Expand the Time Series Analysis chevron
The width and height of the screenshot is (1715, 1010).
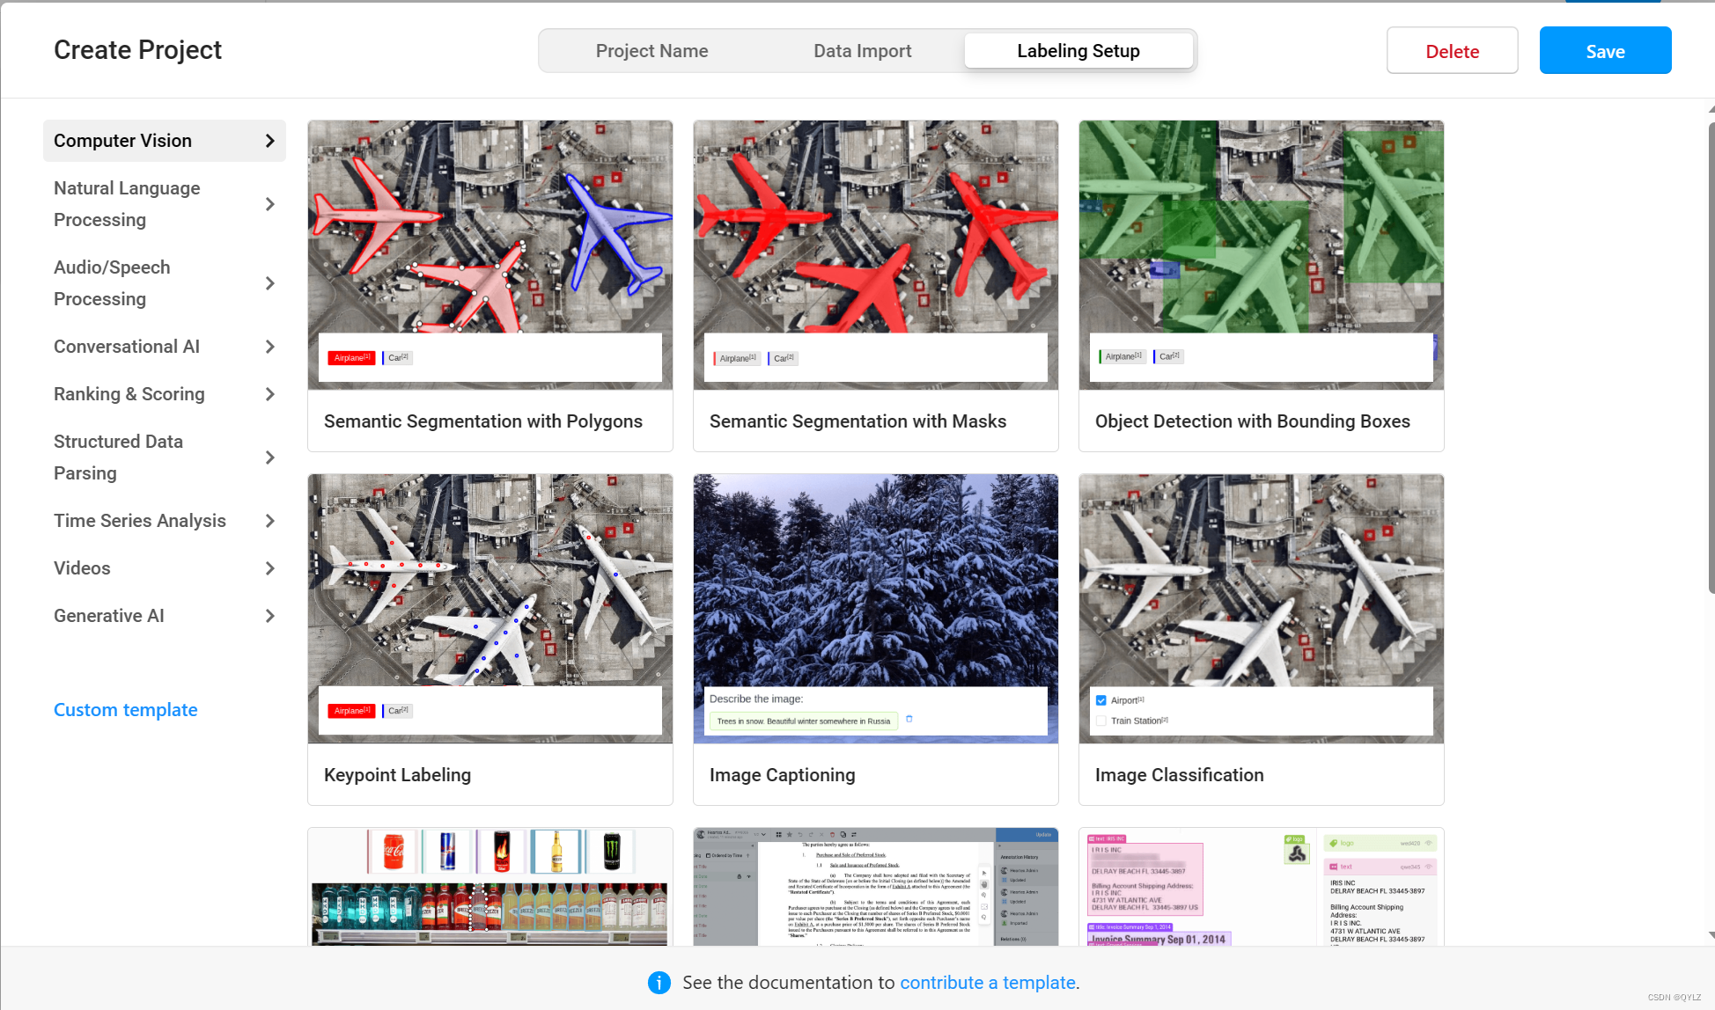point(270,521)
